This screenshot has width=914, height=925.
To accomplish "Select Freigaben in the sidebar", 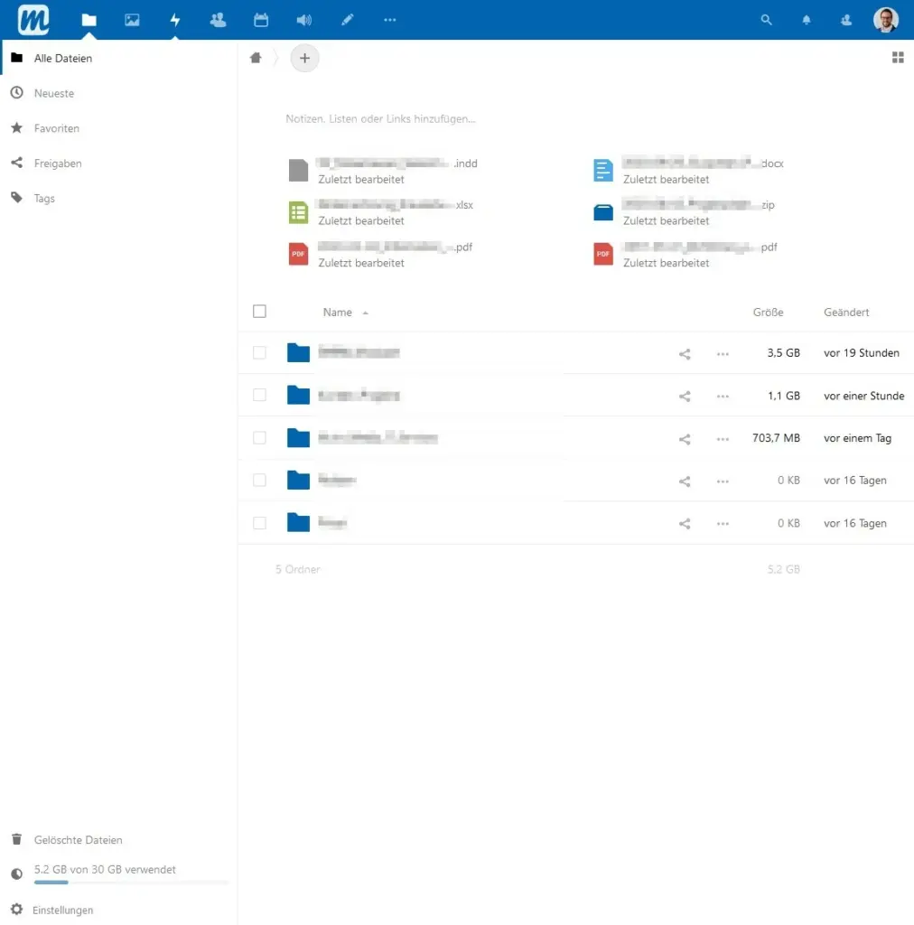I will click(x=58, y=164).
